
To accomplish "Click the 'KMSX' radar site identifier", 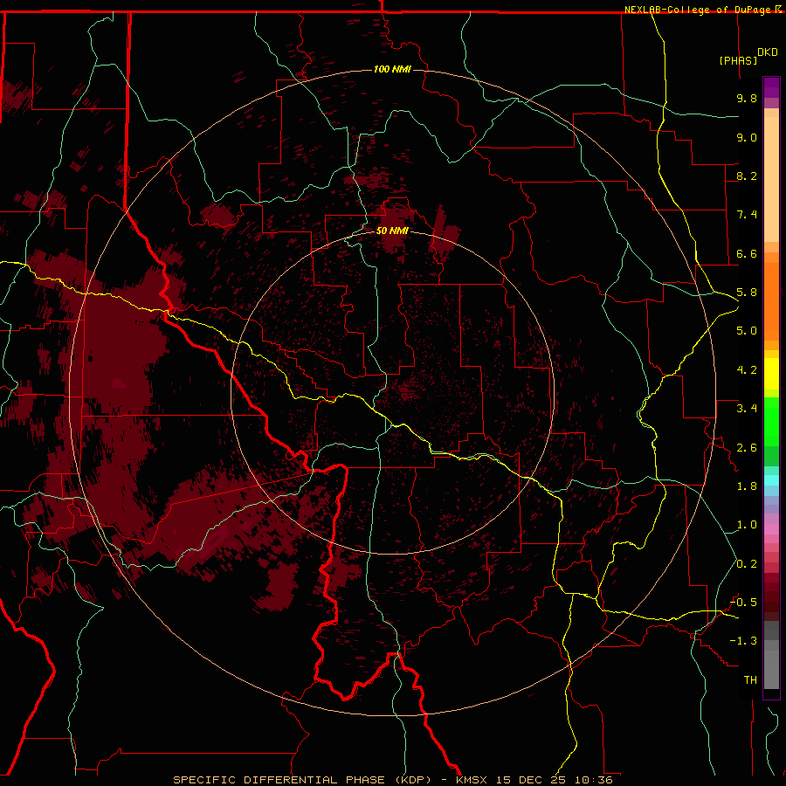I will (x=473, y=780).
